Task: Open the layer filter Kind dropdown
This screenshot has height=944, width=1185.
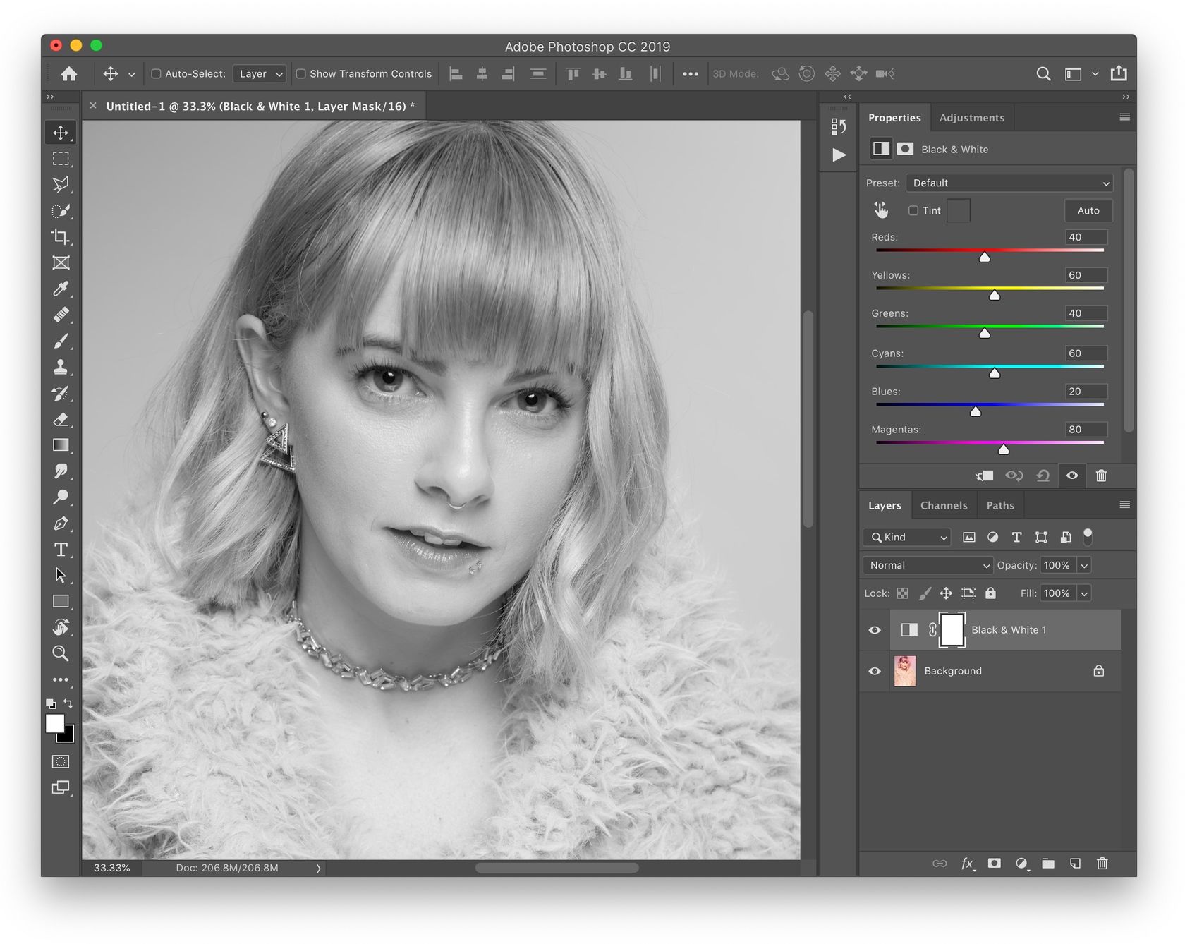Action: click(907, 537)
